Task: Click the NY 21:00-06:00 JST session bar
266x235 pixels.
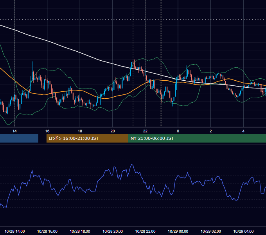Action: (x=197, y=138)
